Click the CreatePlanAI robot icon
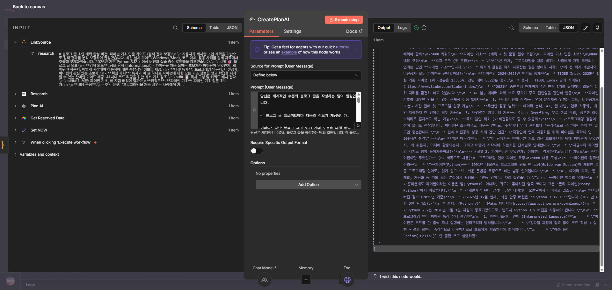Screen dimensions: 612x290 (x=252, y=19)
